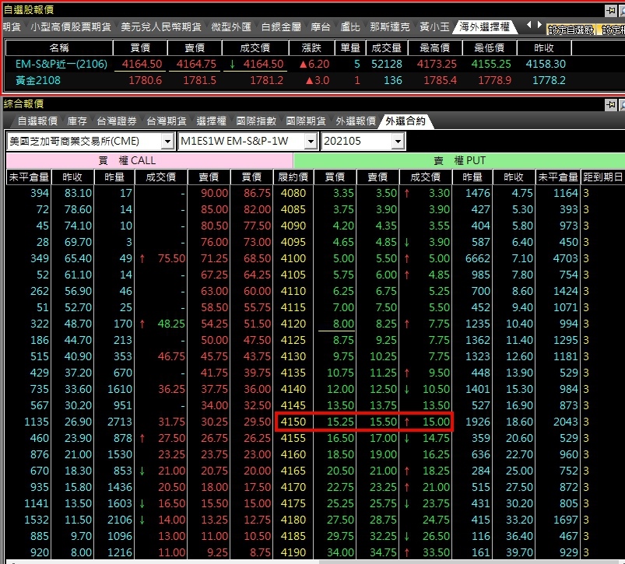Image resolution: width=625 pixels, height=564 pixels.
Task: Click the 最低價 column header
Action: tap(489, 47)
